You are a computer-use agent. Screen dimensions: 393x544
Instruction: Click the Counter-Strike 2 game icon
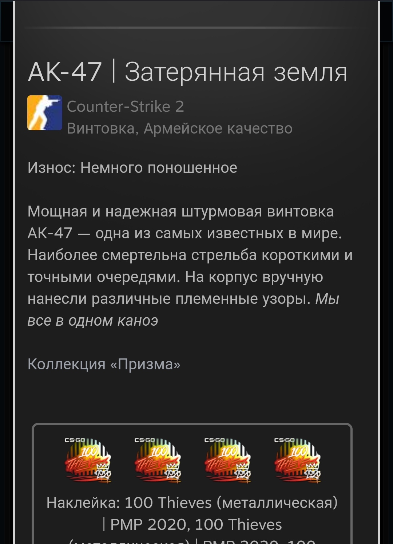(45, 113)
